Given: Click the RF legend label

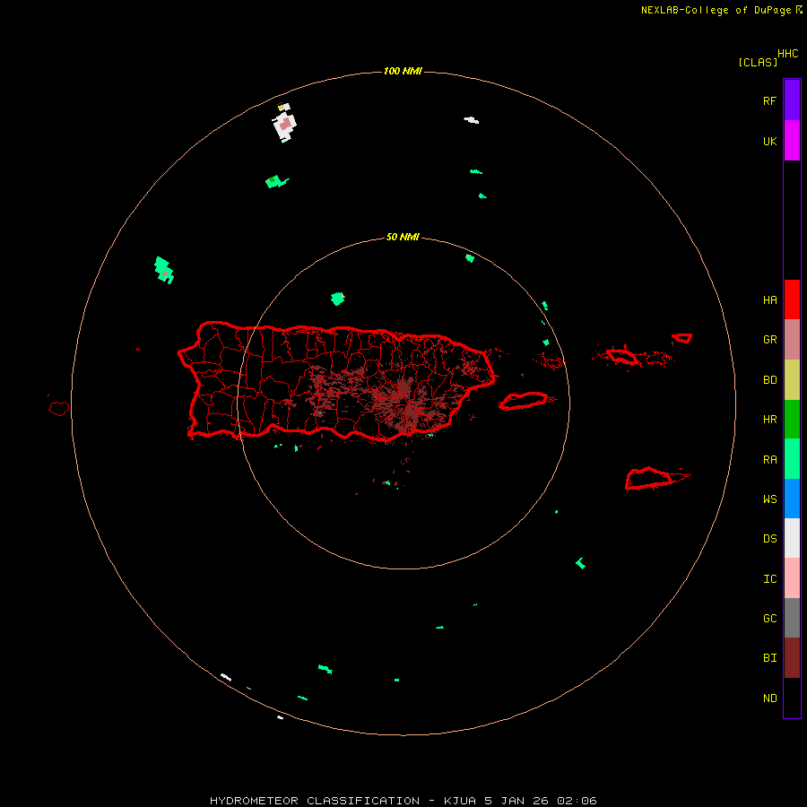Looking at the screenshot, I should click(769, 100).
